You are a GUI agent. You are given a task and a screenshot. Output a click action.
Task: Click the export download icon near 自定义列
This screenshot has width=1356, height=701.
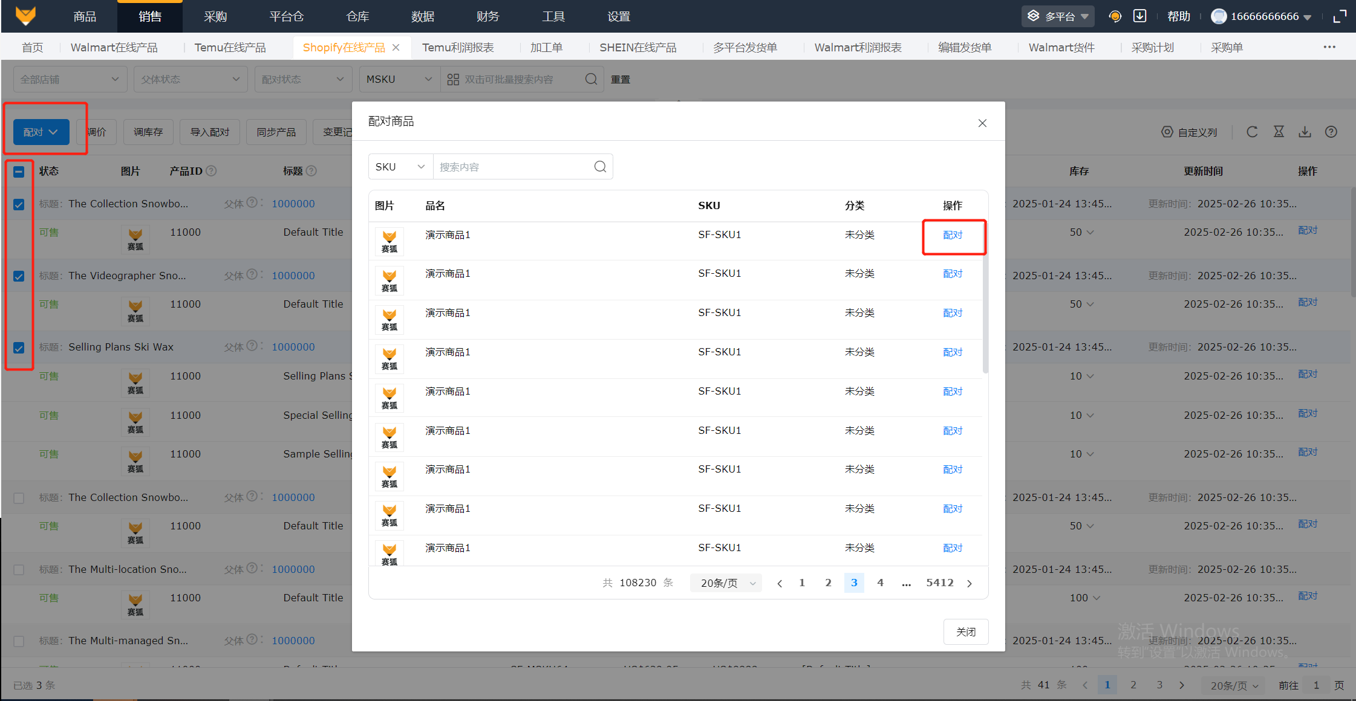click(1305, 132)
